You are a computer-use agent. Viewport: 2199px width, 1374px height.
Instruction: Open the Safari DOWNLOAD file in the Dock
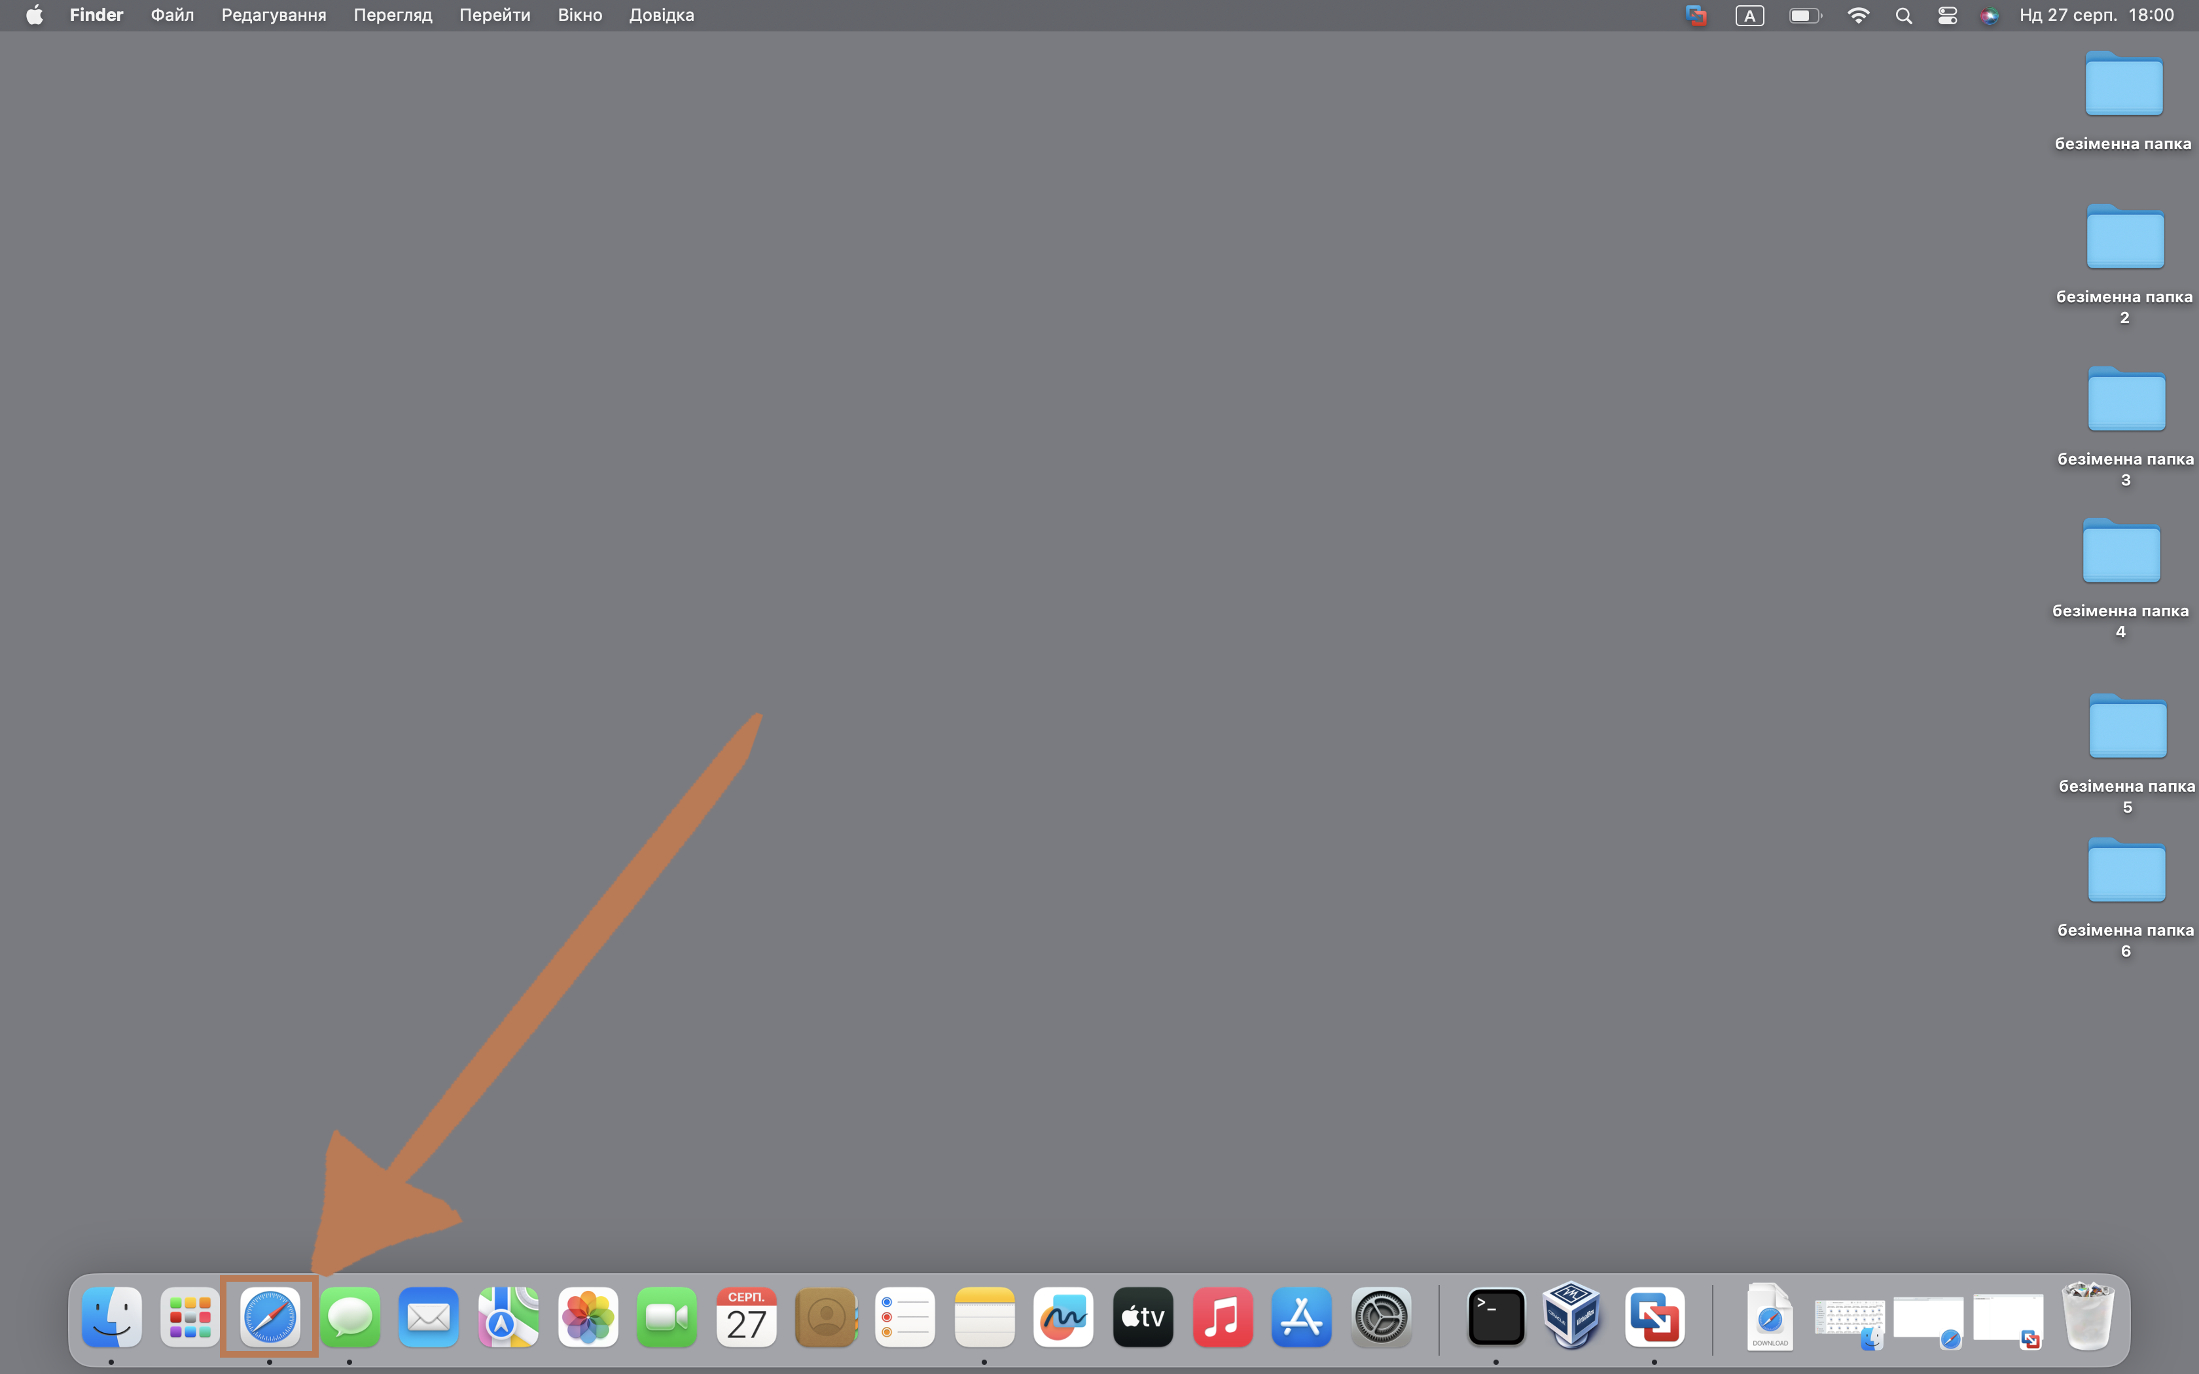(x=1769, y=1316)
